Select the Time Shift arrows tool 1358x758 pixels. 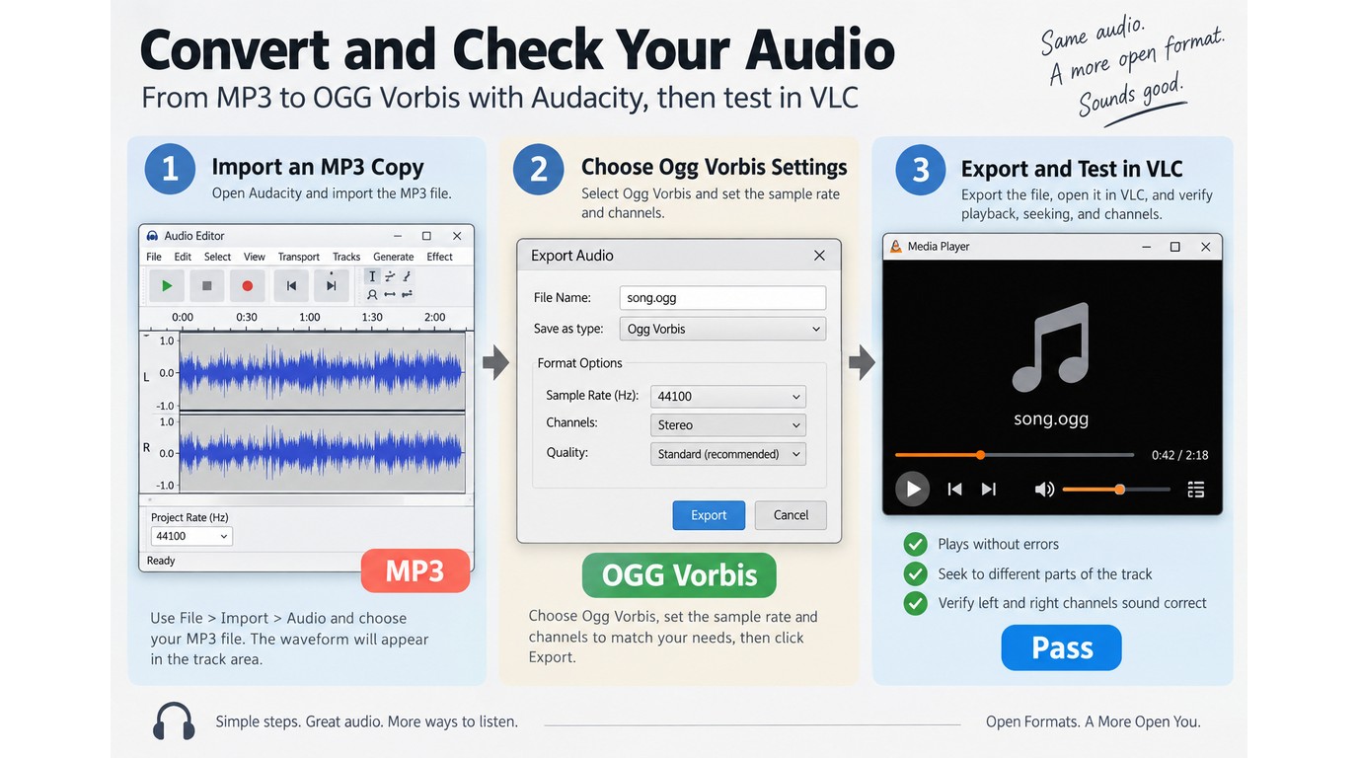(390, 294)
